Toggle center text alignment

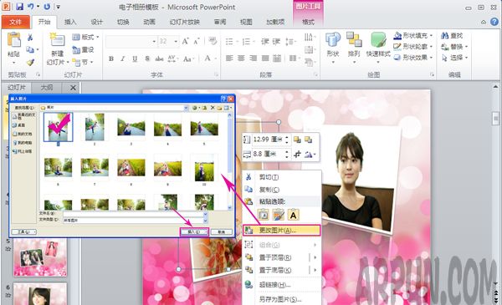(x=241, y=58)
